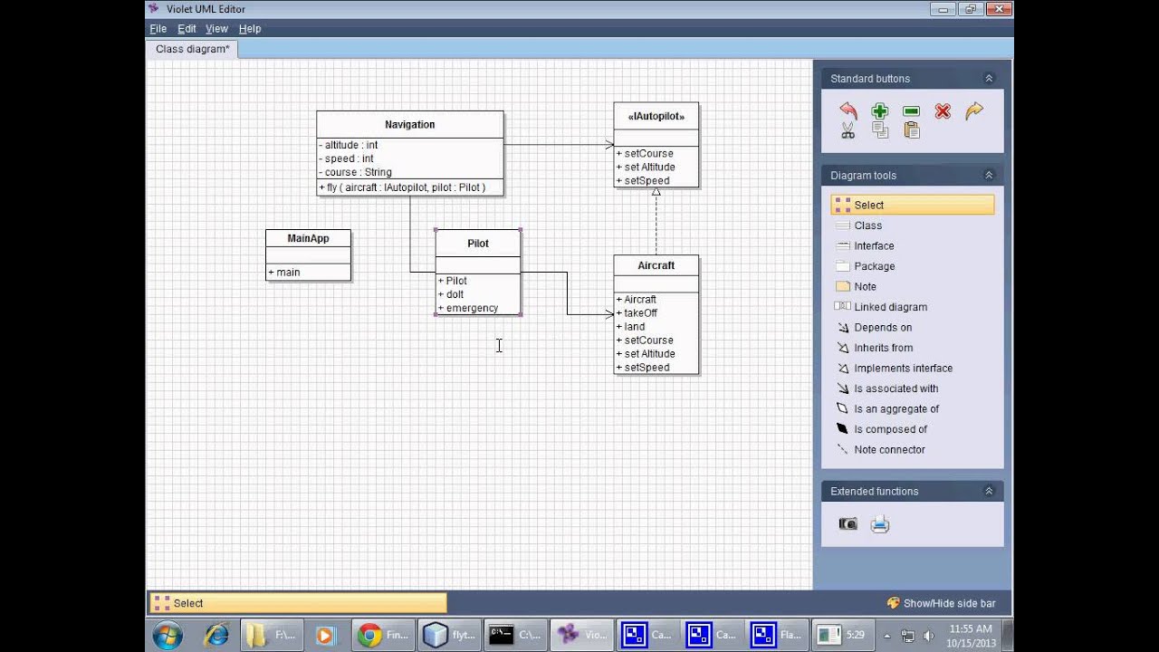The image size is (1159, 652).
Task: Open the command prompt taskbar button
Action: (516, 635)
